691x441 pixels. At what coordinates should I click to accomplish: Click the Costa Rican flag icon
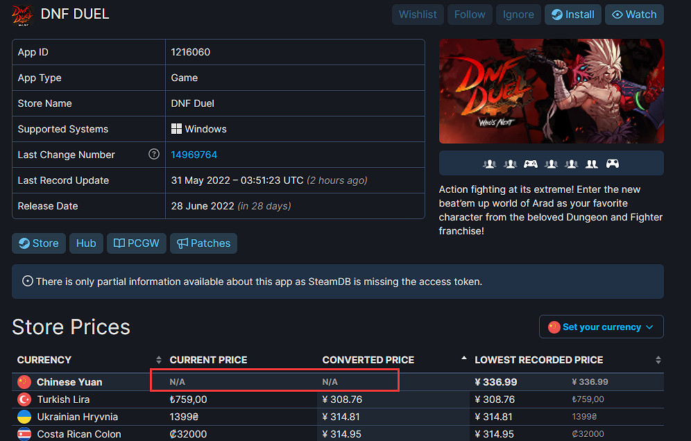pyautogui.click(x=24, y=434)
